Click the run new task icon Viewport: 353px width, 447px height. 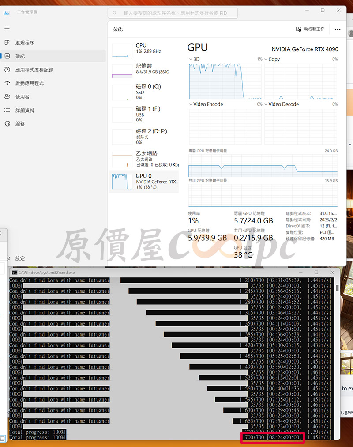(x=298, y=29)
